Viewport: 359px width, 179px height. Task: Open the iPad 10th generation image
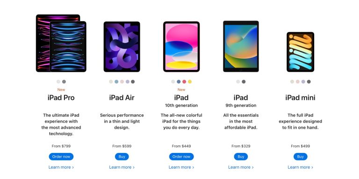coord(181,47)
